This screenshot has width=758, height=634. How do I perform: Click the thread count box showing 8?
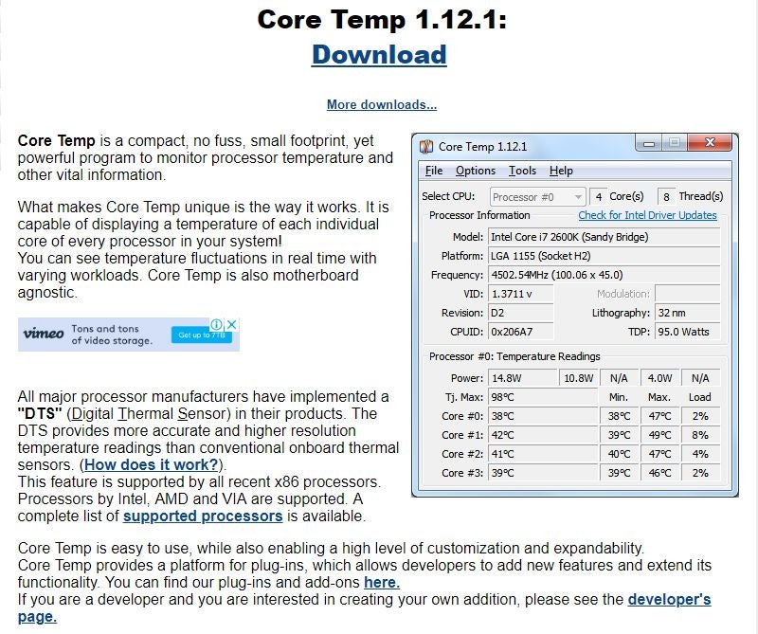[x=666, y=197]
